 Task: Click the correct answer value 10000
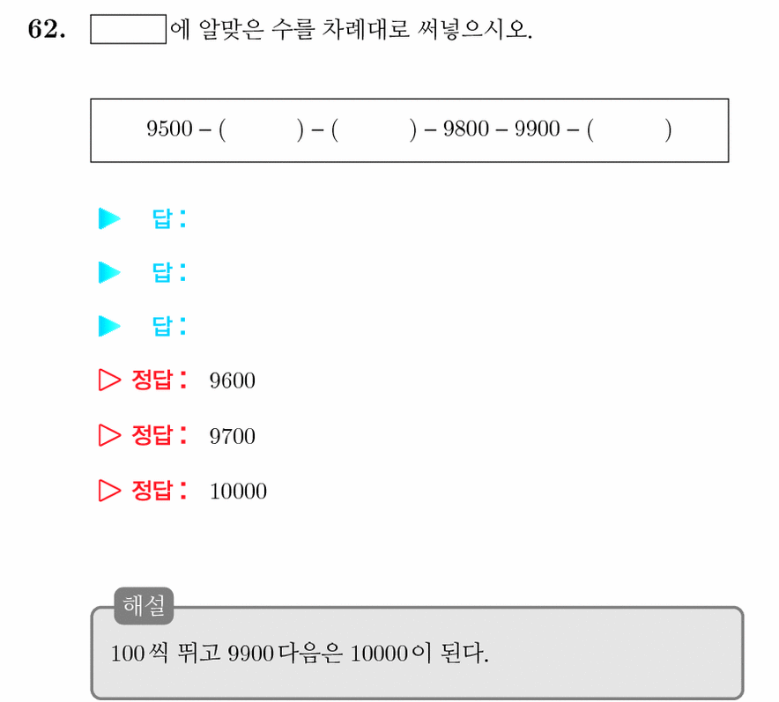[238, 491]
